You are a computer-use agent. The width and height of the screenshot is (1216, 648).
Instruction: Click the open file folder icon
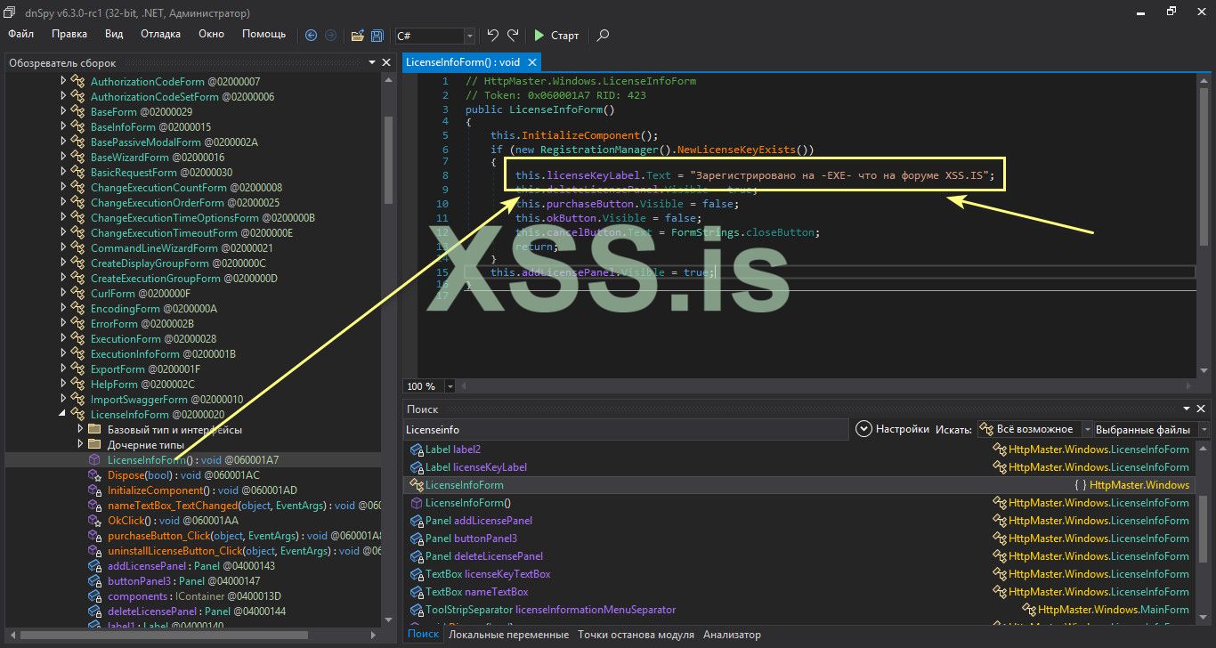coord(357,36)
